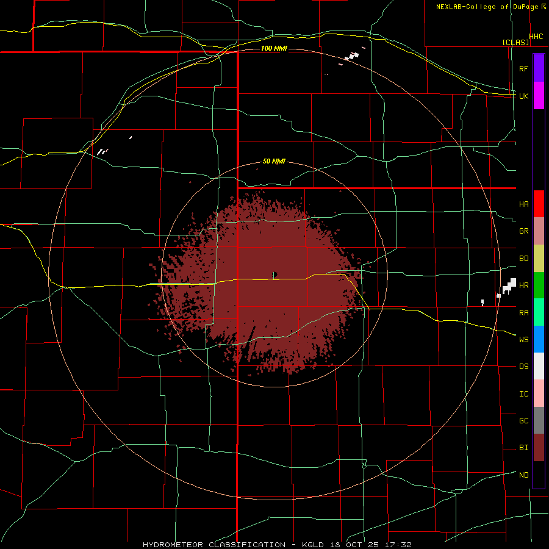Click the NEXLAB-College of DuPage credit text
This screenshot has width=549, height=549.
point(487,7)
